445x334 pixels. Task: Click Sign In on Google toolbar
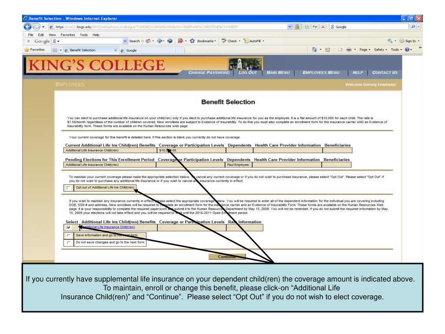pyautogui.click(x=408, y=41)
